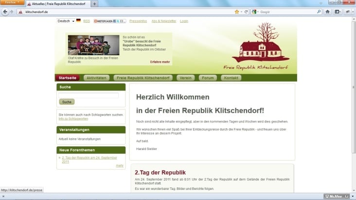356x200 pixels.
Task: Click the RSS link
Action: (87, 21)
